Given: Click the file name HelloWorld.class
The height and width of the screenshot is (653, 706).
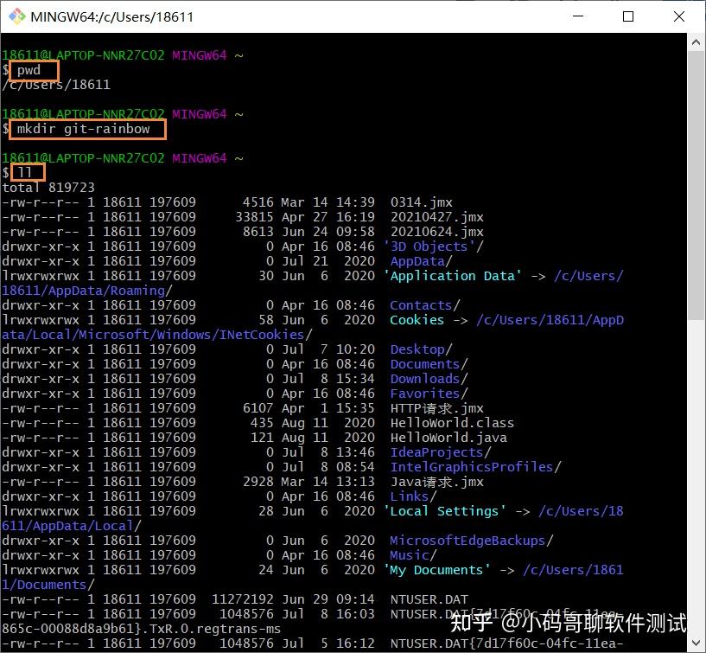Looking at the screenshot, I should (452, 423).
